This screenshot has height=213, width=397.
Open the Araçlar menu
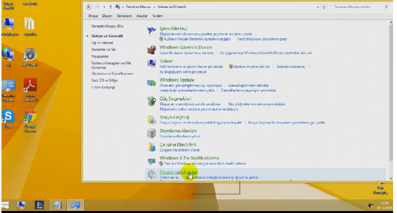tap(142, 16)
